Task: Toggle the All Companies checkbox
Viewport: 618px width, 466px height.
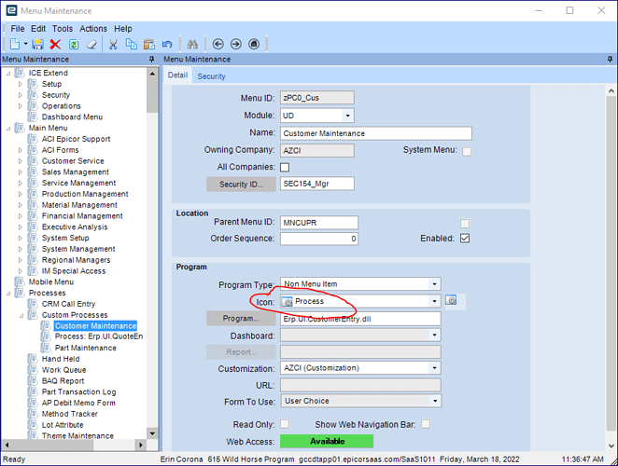Action: tap(285, 167)
